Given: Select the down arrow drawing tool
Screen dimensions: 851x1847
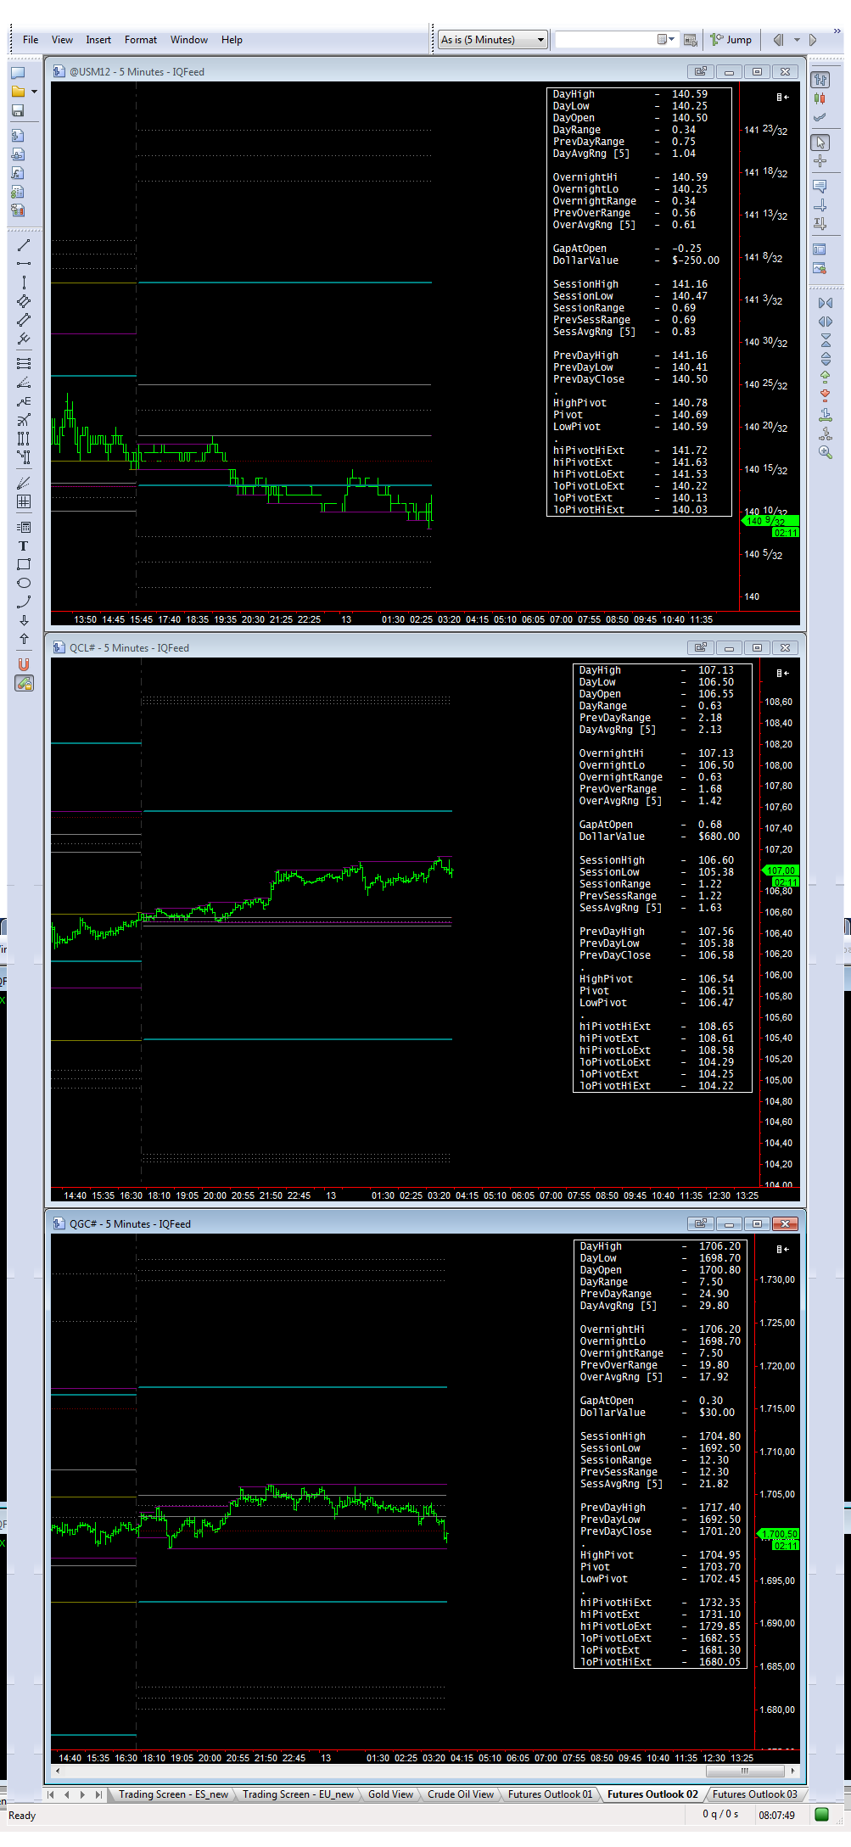Looking at the screenshot, I should (x=24, y=620).
